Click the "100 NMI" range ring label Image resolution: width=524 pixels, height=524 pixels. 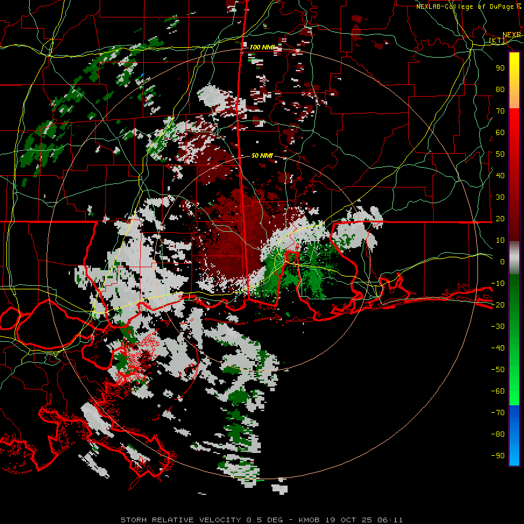[x=261, y=47]
